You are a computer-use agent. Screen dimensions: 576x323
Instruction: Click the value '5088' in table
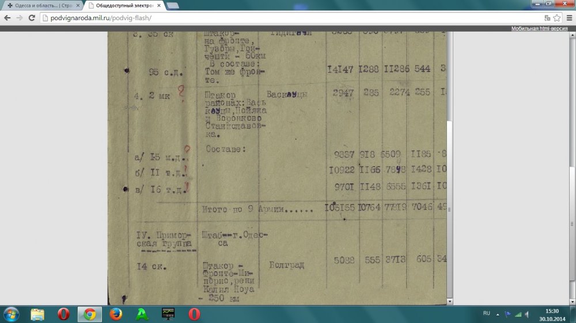(344, 260)
